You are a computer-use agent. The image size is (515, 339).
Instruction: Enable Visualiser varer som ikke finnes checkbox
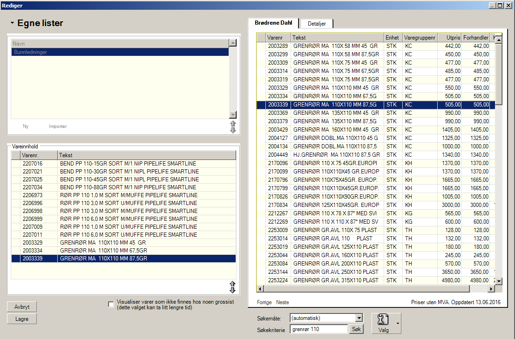click(x=111, y=304)
